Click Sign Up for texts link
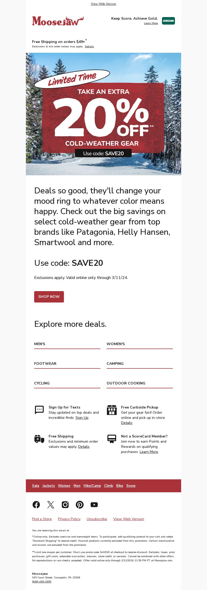This screenshot has width=207, height=590. click(82, 418)
